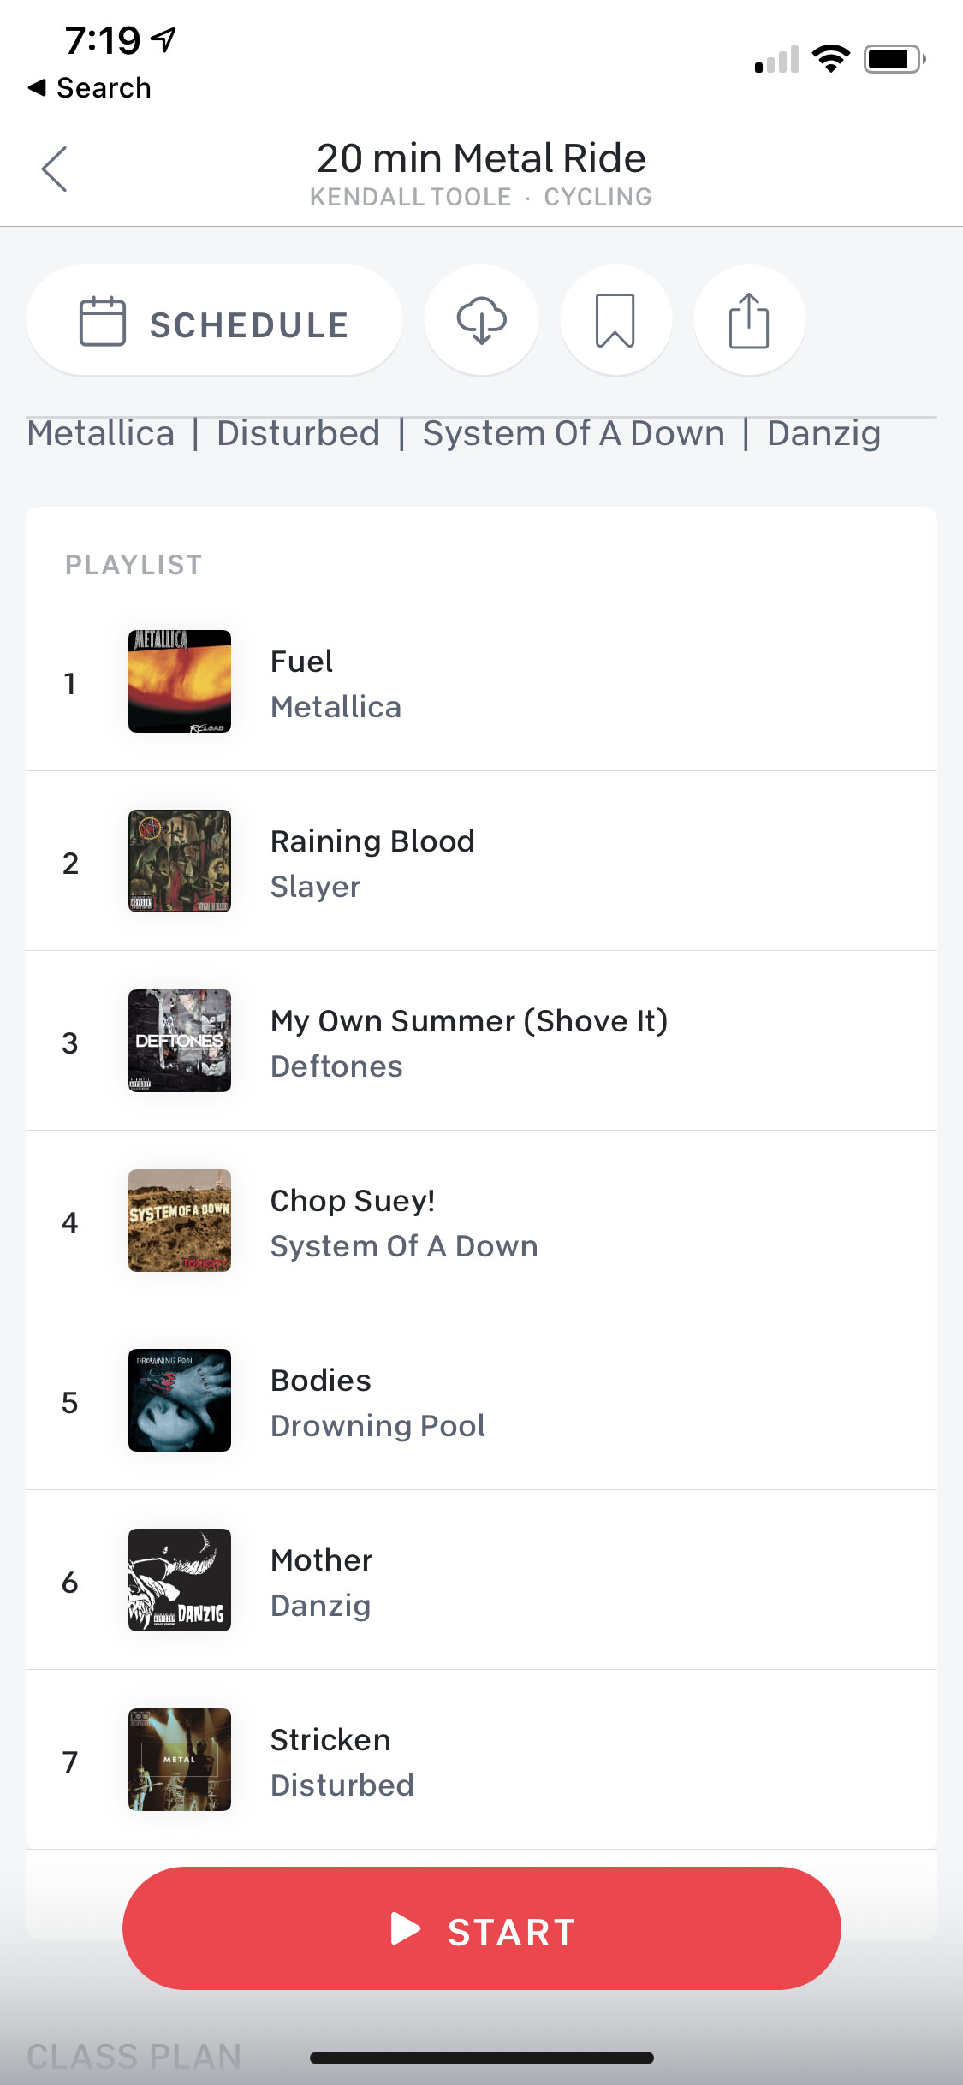This screenshot has height=2085, width=963.
Task: Return to Search via status bar
Action: (90, 87)
